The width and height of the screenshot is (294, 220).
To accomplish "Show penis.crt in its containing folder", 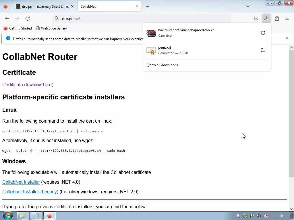I will click(263, 50).
